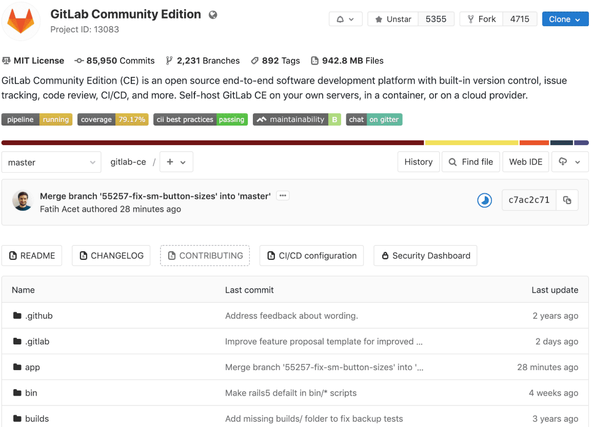This screenshot has height=427, width=594.
Task: Copy commit SHA to clipboard
Action: (567, 200)
